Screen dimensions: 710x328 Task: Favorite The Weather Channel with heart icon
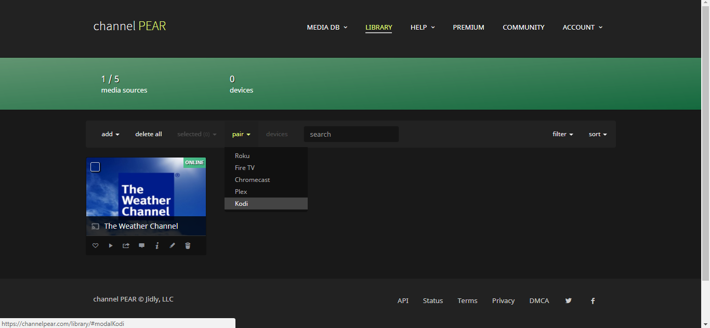(x=95, y=246)
